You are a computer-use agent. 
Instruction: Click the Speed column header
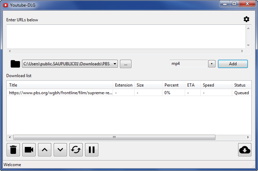click(216, 85)
